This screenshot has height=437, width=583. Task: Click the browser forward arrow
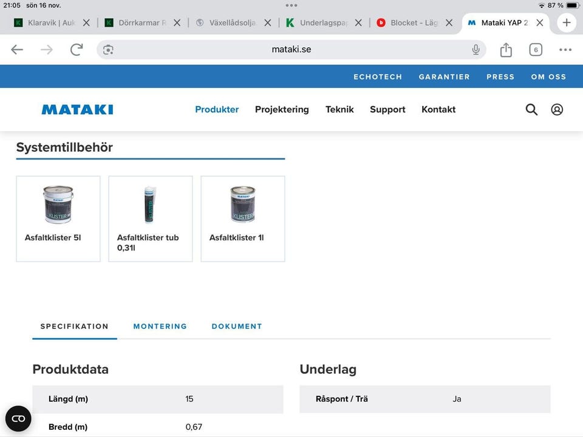[x=47, y=49]
